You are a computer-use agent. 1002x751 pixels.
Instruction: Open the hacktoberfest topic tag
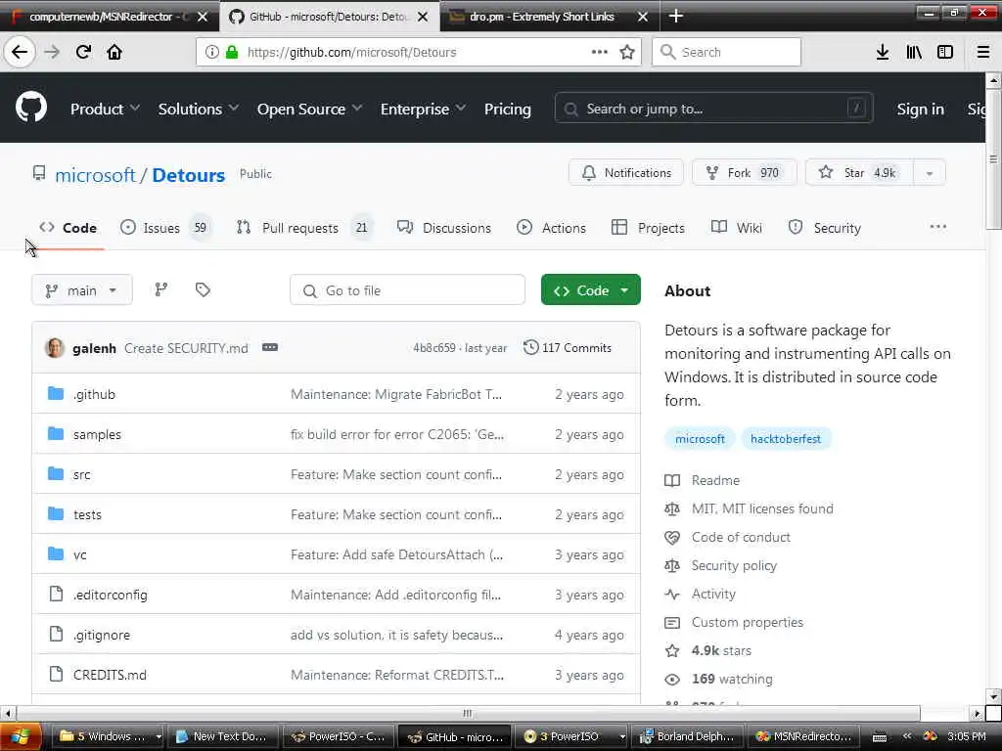(786, 439)
